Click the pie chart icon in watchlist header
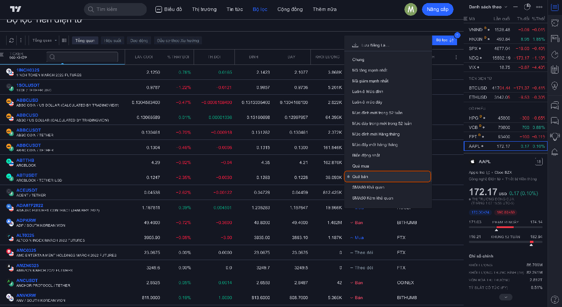The image size is (562, 307). click(x=527, y=7)
